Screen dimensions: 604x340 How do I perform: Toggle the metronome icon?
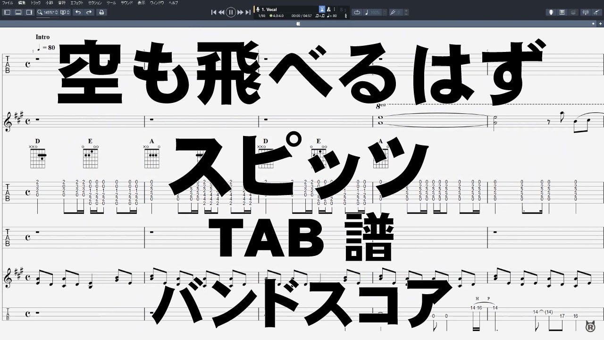point(329,9)
